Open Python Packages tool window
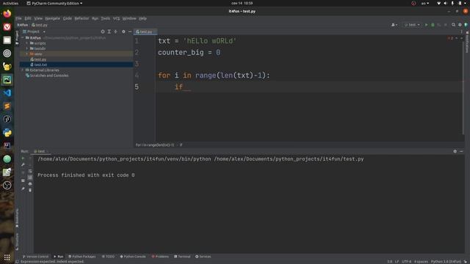 pos(82,257)
